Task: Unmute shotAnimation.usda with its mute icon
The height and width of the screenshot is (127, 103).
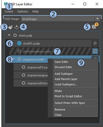Action: pyautogui.click(x=95, y=51)
